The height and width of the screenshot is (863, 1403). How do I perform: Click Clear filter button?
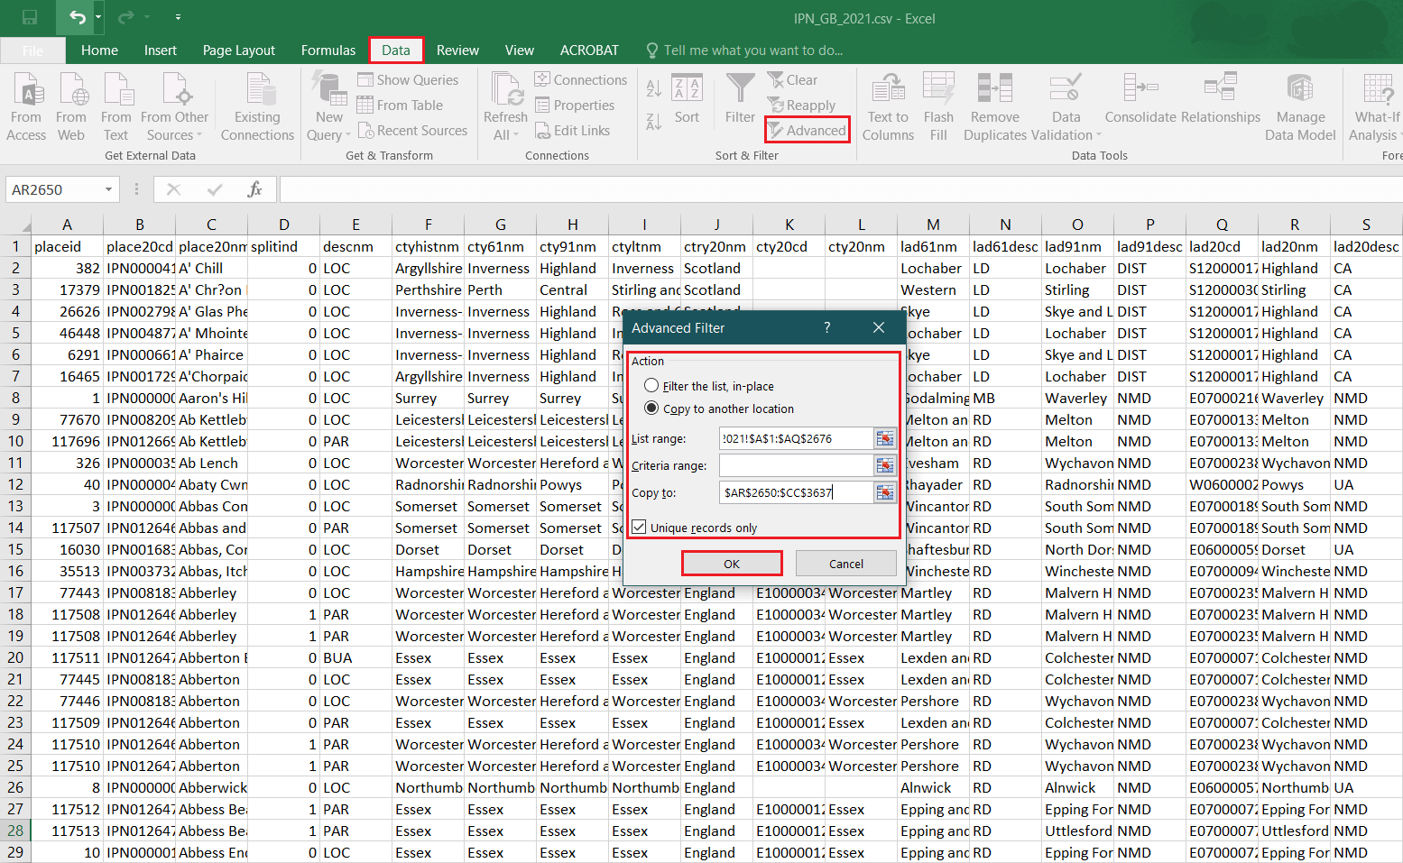(792, 79)
